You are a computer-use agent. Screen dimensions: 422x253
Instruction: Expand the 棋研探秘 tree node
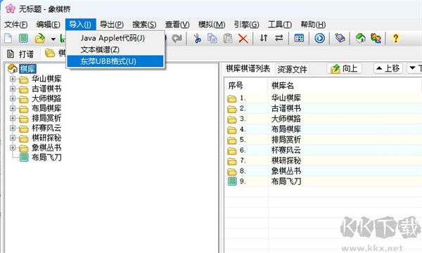pos(13,138)
